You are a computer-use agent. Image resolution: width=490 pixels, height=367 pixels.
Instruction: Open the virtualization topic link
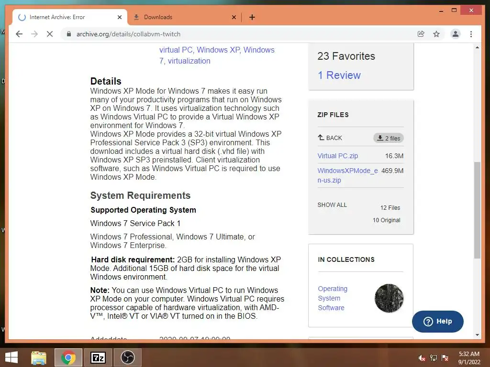point(189,61)
